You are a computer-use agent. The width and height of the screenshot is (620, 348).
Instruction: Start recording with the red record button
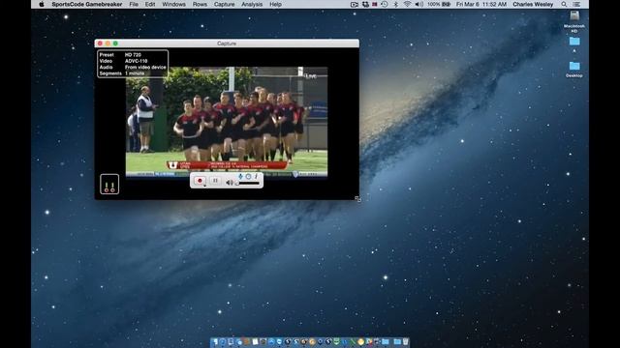[x=200, y=181]
